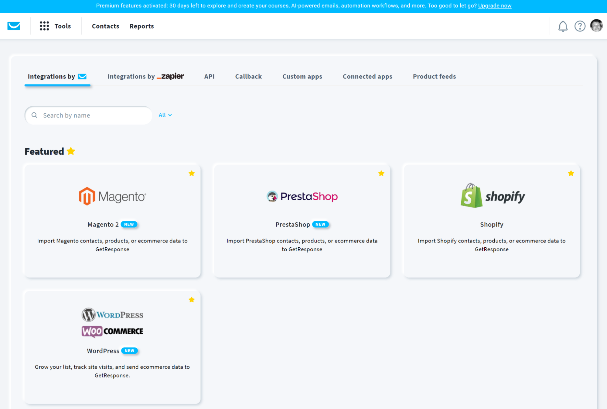
Task: Click the Premium features activated banner text
Action: [x=286, y=6]
